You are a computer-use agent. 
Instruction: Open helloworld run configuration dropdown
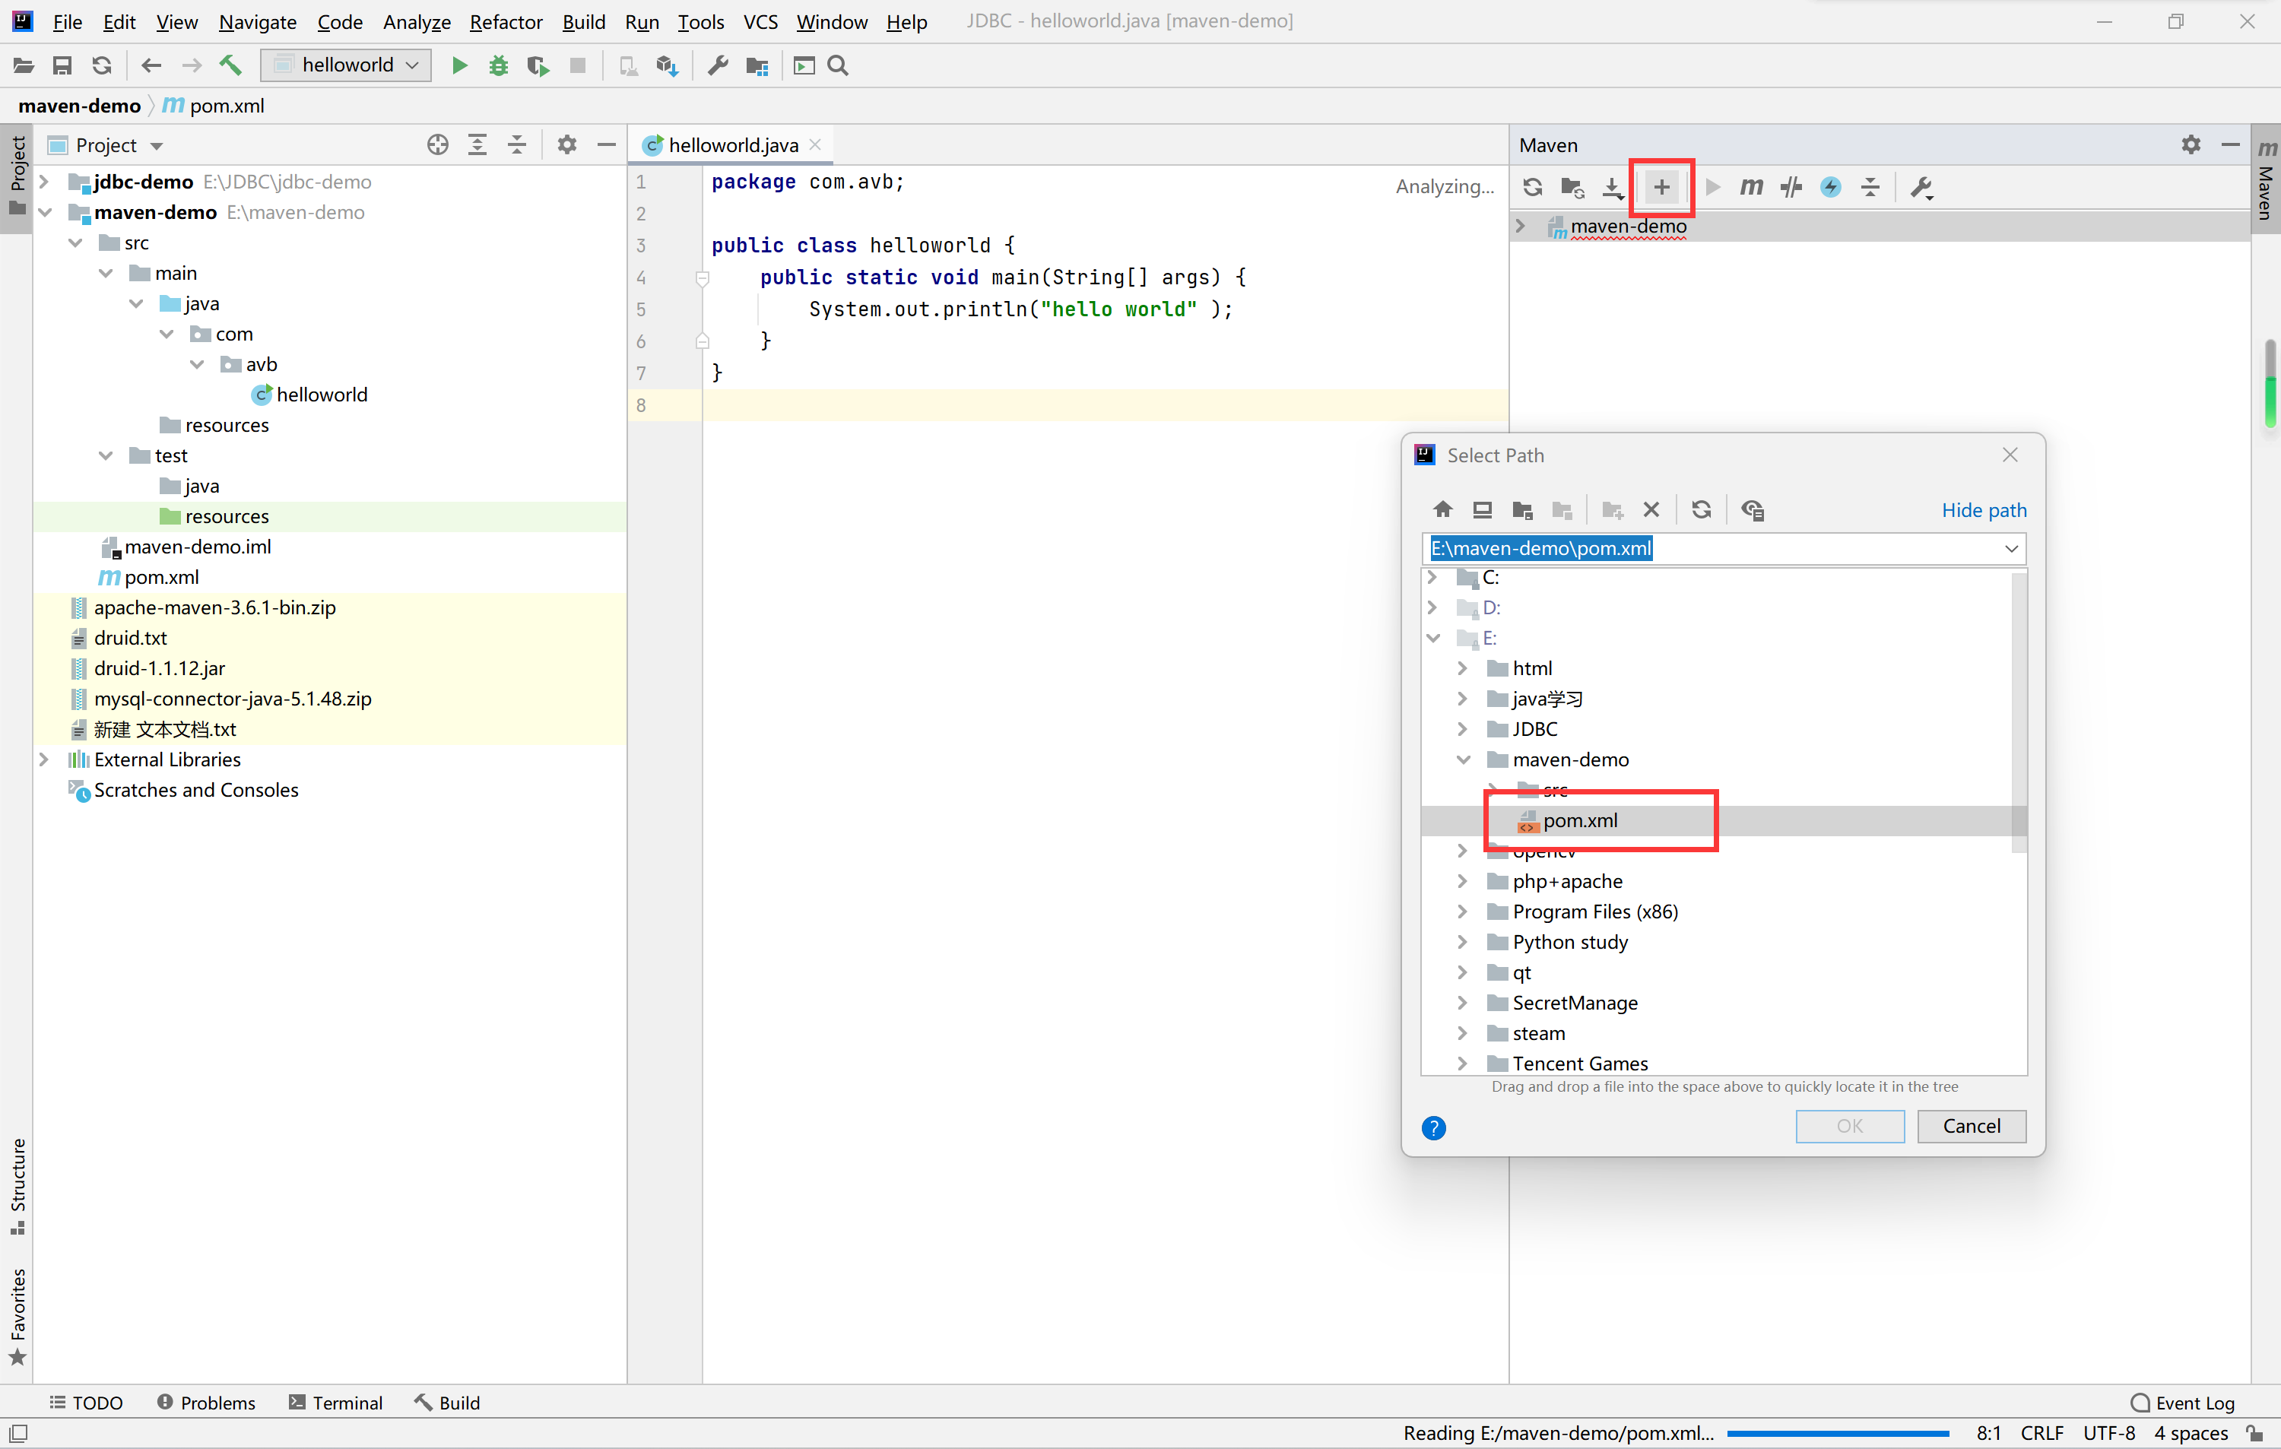pos(347,65)
